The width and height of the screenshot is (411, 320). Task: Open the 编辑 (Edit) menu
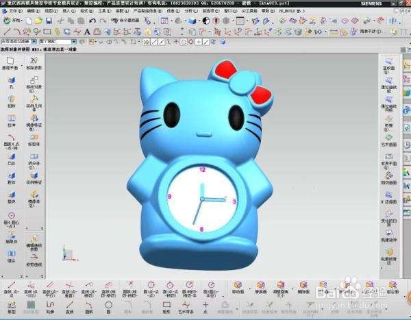[x=34, y=11]
